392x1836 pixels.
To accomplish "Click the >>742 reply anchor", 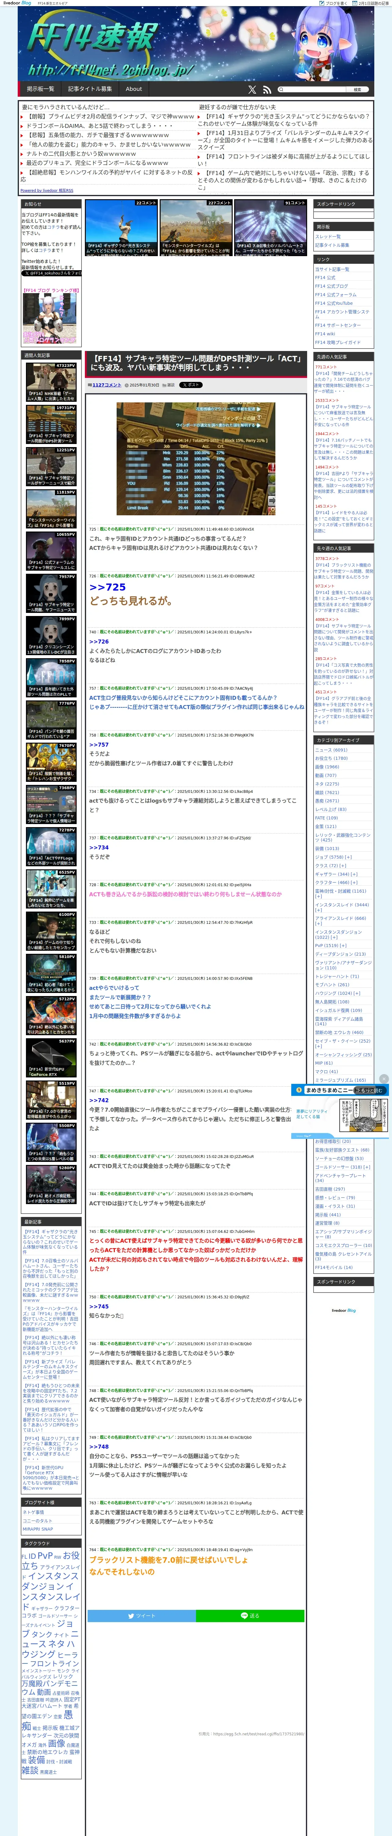I will click(x=99, y=1100).
